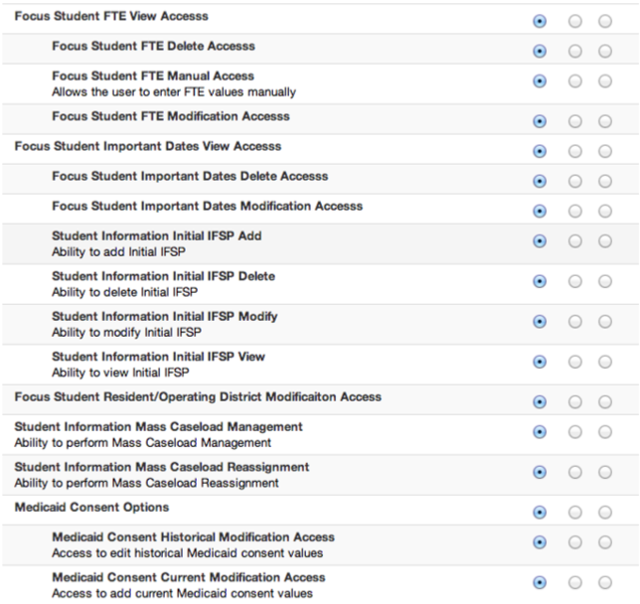Click 'Medicaid Consent Options' label

pos(91,508)
